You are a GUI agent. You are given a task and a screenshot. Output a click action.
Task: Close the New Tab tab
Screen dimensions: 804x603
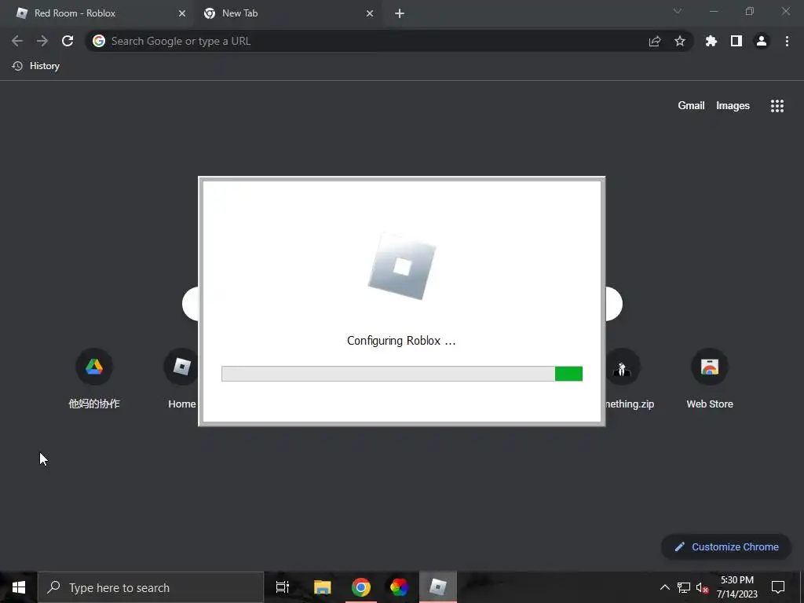370,14
